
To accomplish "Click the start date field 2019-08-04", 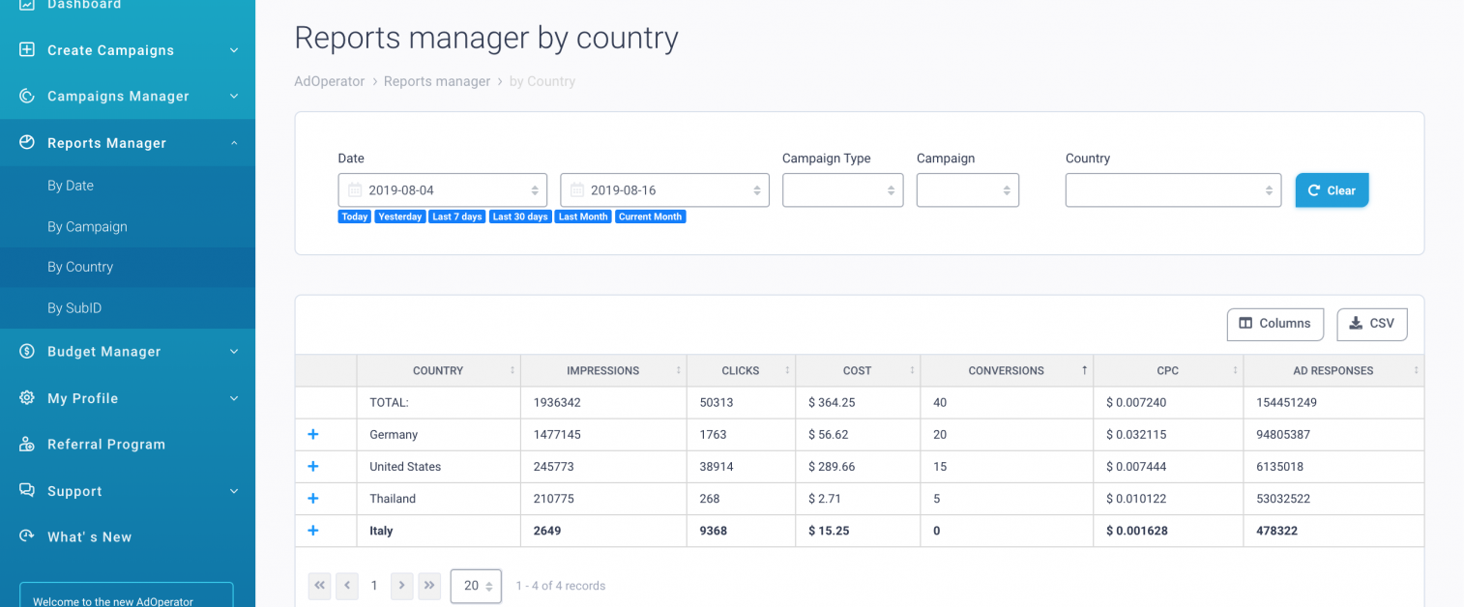I will coord(443,190).
